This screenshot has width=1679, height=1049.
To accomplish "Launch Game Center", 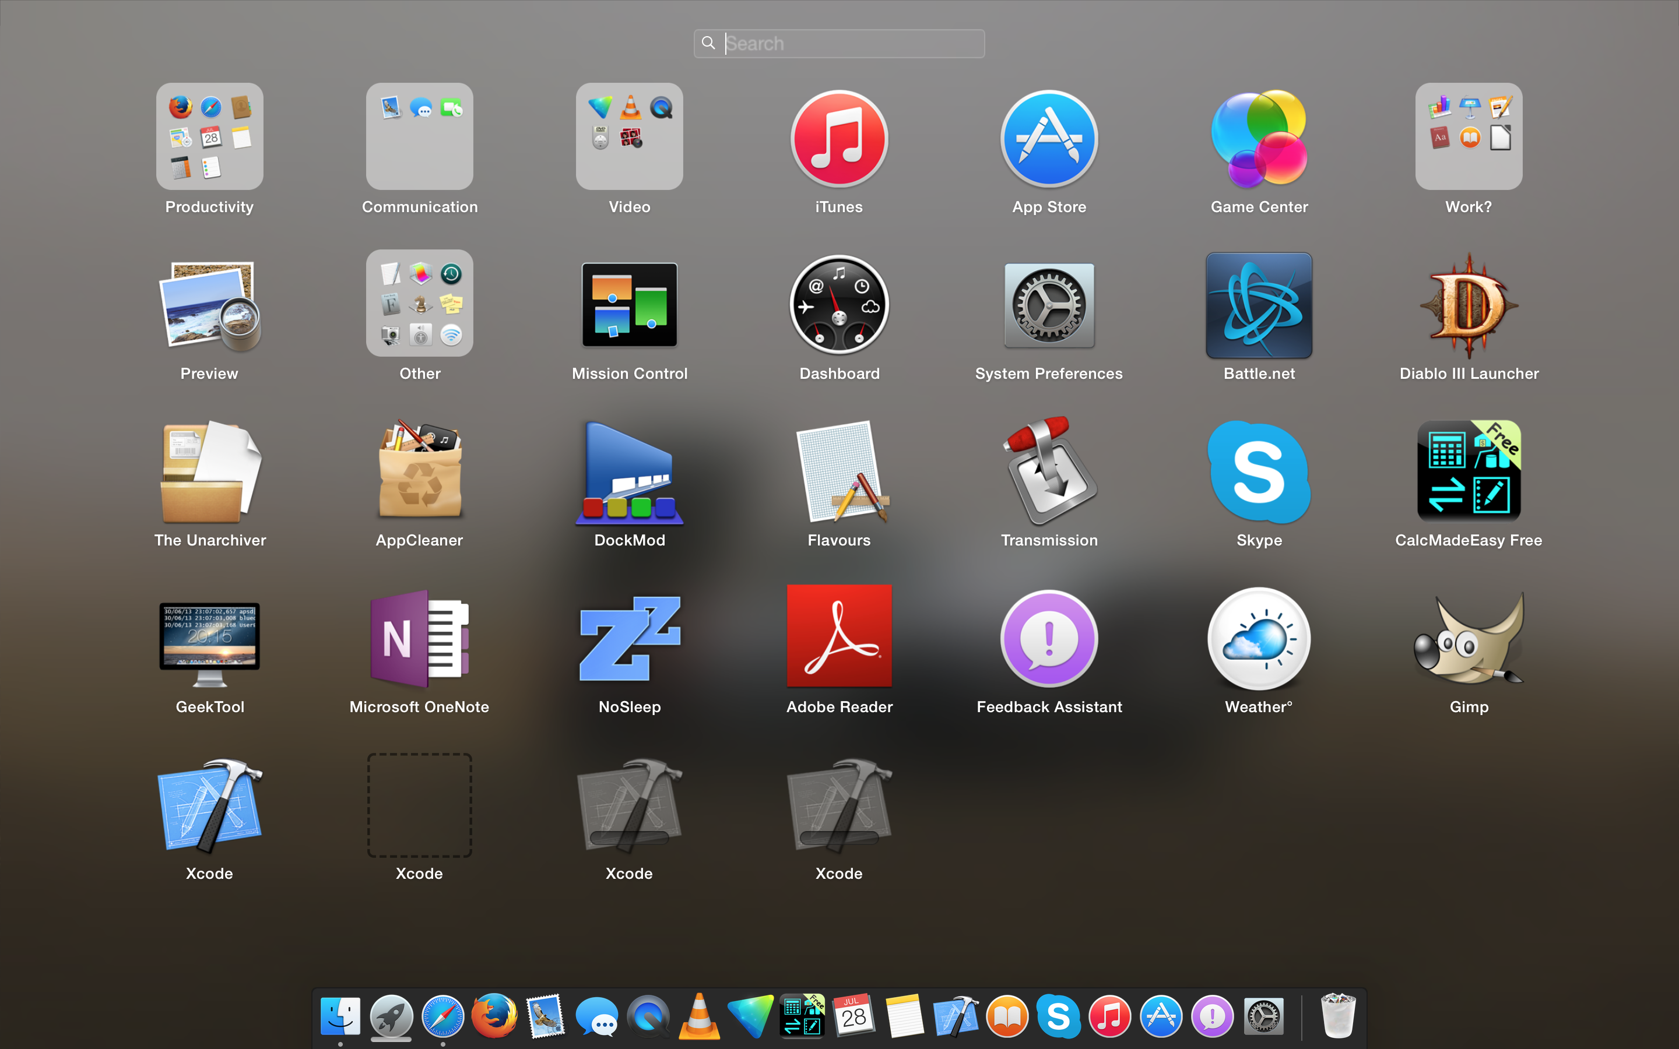I will pyautogui.click(x=1259, y=138).
